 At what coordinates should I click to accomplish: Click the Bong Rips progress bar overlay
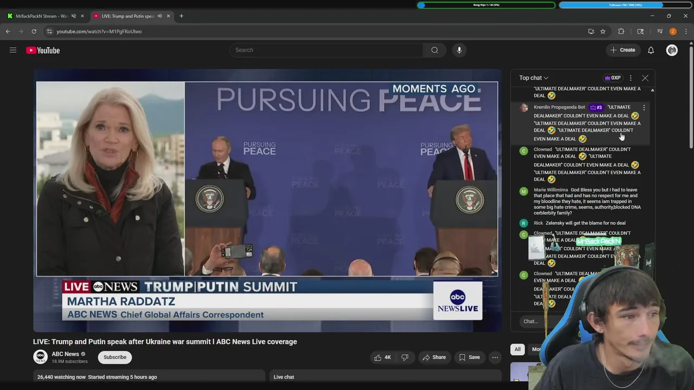pyautogui.click(x=486, y=5)
